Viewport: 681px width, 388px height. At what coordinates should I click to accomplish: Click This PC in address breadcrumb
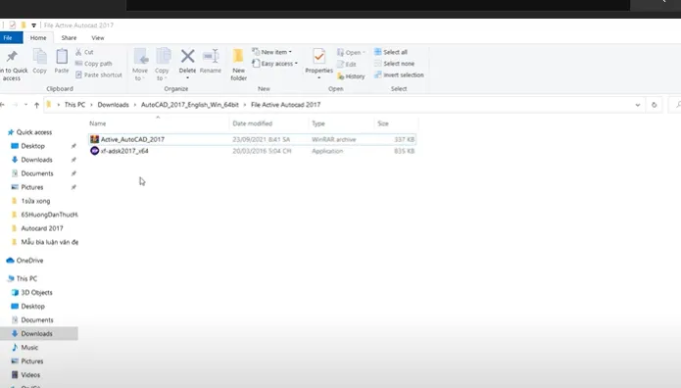74,105
